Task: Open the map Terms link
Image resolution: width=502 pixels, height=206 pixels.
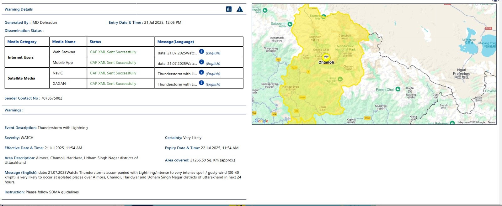Action: [x=491, y=122]
